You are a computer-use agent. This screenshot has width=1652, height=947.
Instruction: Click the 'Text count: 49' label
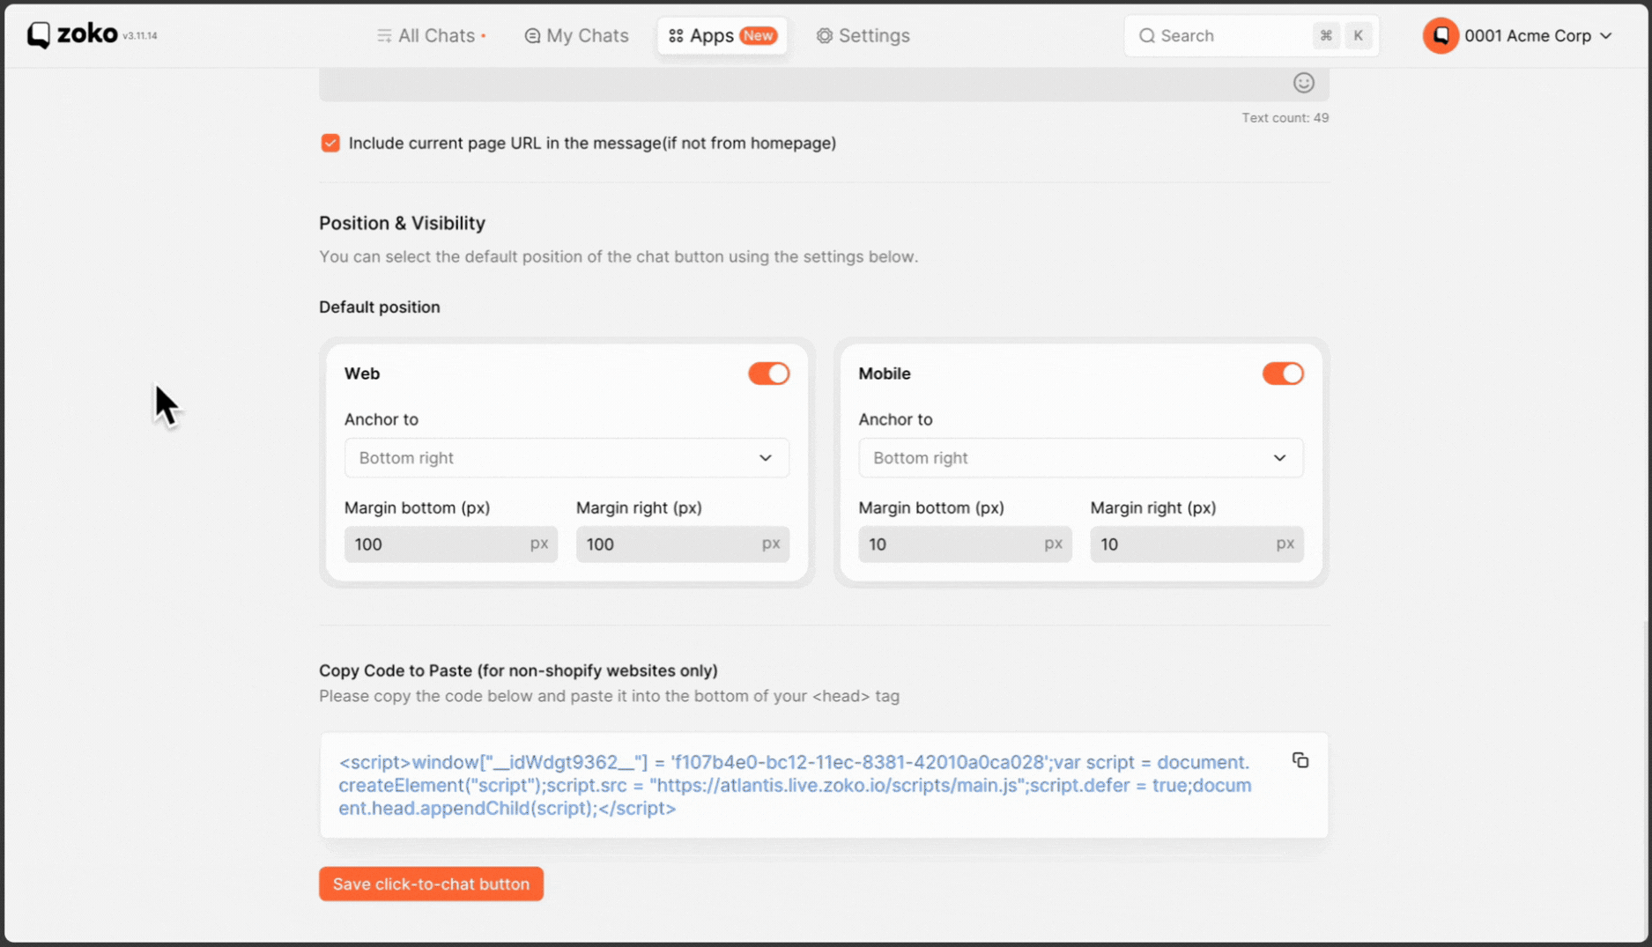coord(1285,118)
